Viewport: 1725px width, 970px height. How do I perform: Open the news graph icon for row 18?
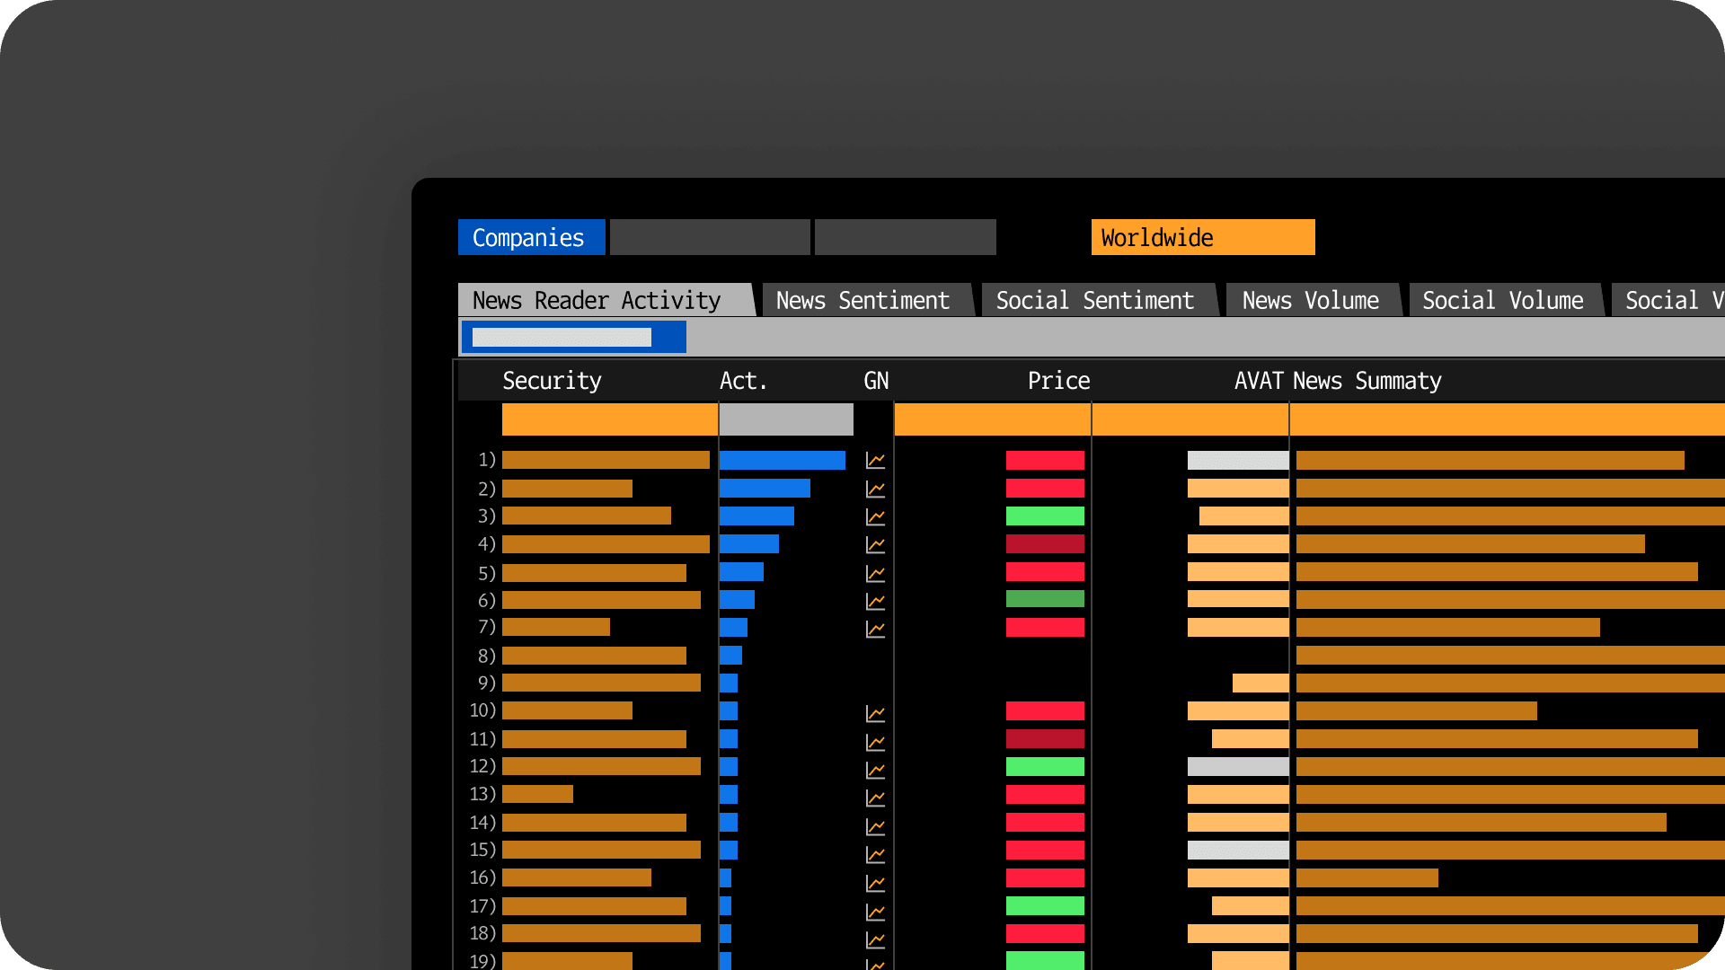point(874,934)
